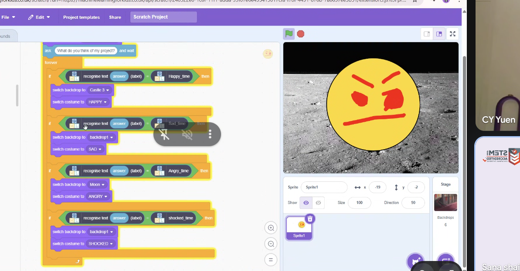
Task: Zoom out of the code workspace
Action: point(271,244)
